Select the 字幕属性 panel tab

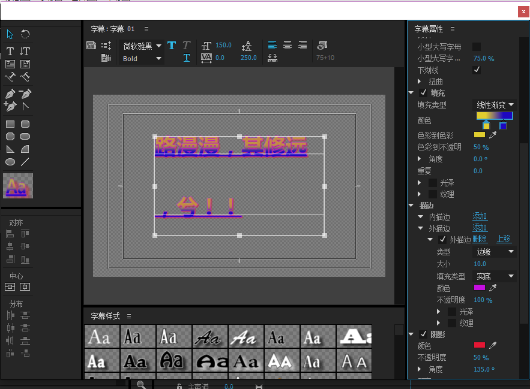(x=428, y=29)
